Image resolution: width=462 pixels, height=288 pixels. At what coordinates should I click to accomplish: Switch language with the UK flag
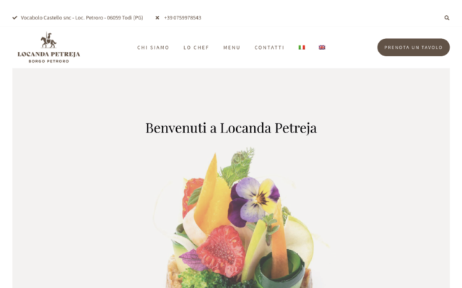pos(322,48)
